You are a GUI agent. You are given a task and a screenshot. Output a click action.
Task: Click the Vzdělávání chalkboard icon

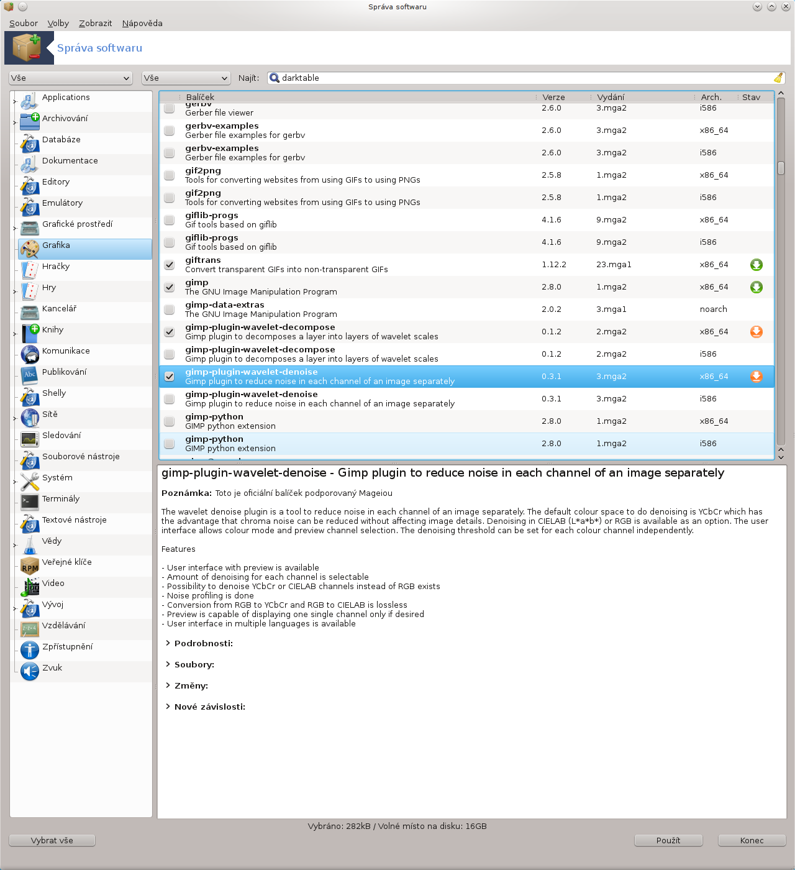pos(30,630)
